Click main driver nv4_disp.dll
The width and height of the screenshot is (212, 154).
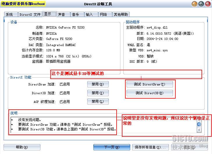click(x=157, y=27)
